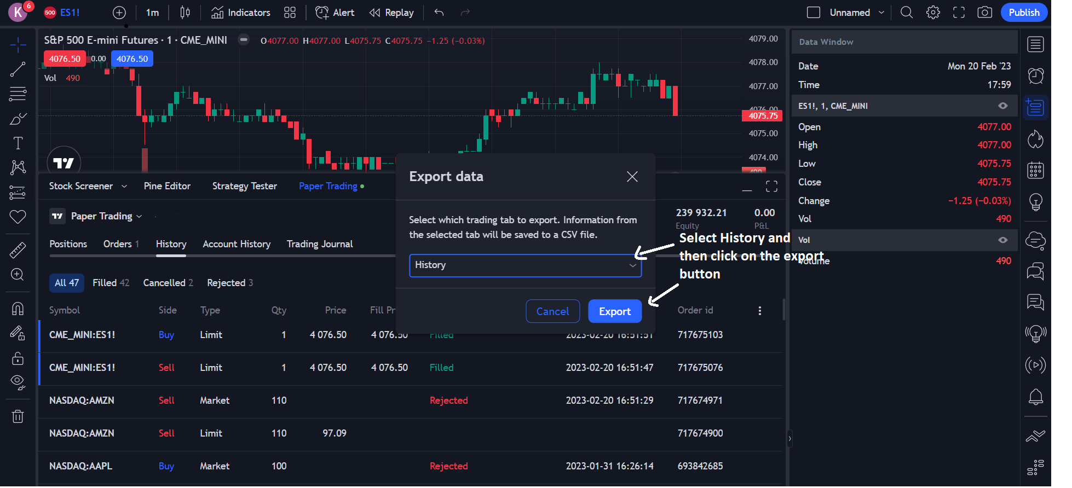Image resolution: width=1072 pixels, height=488 pixels.
Task: Toggle visibility of Vol indicator data
Action: click(1002, 240)
